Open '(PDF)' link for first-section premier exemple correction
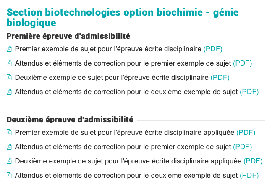This screenshot has height=189, width=272. tap(242, 63)
